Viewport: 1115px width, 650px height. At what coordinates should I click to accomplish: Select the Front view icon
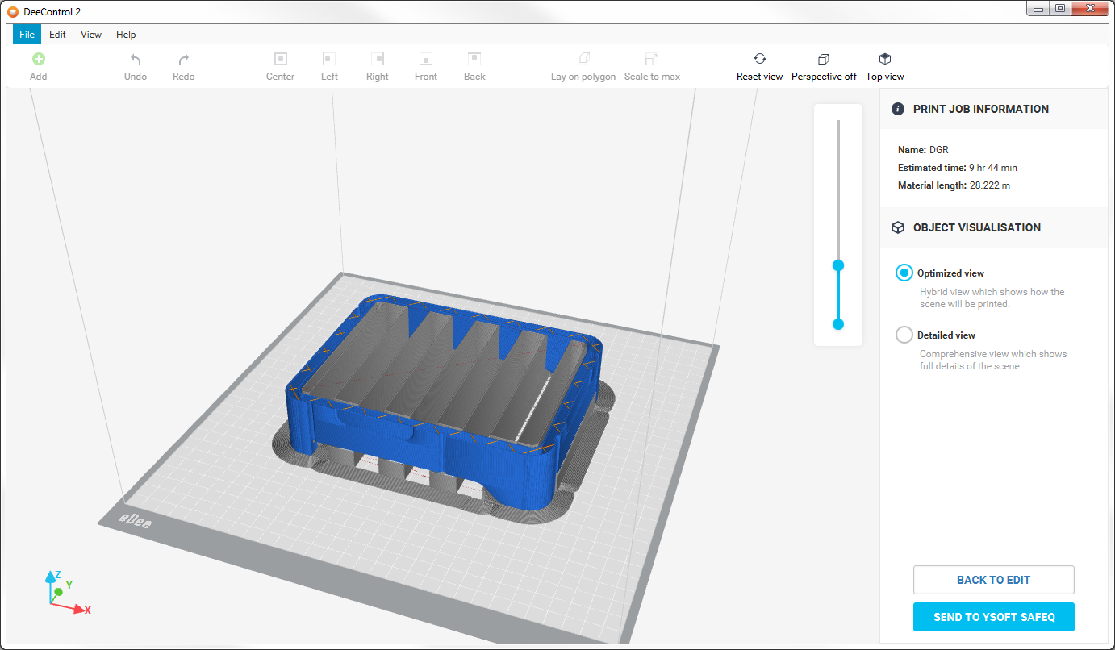click(x=426, y=59)
